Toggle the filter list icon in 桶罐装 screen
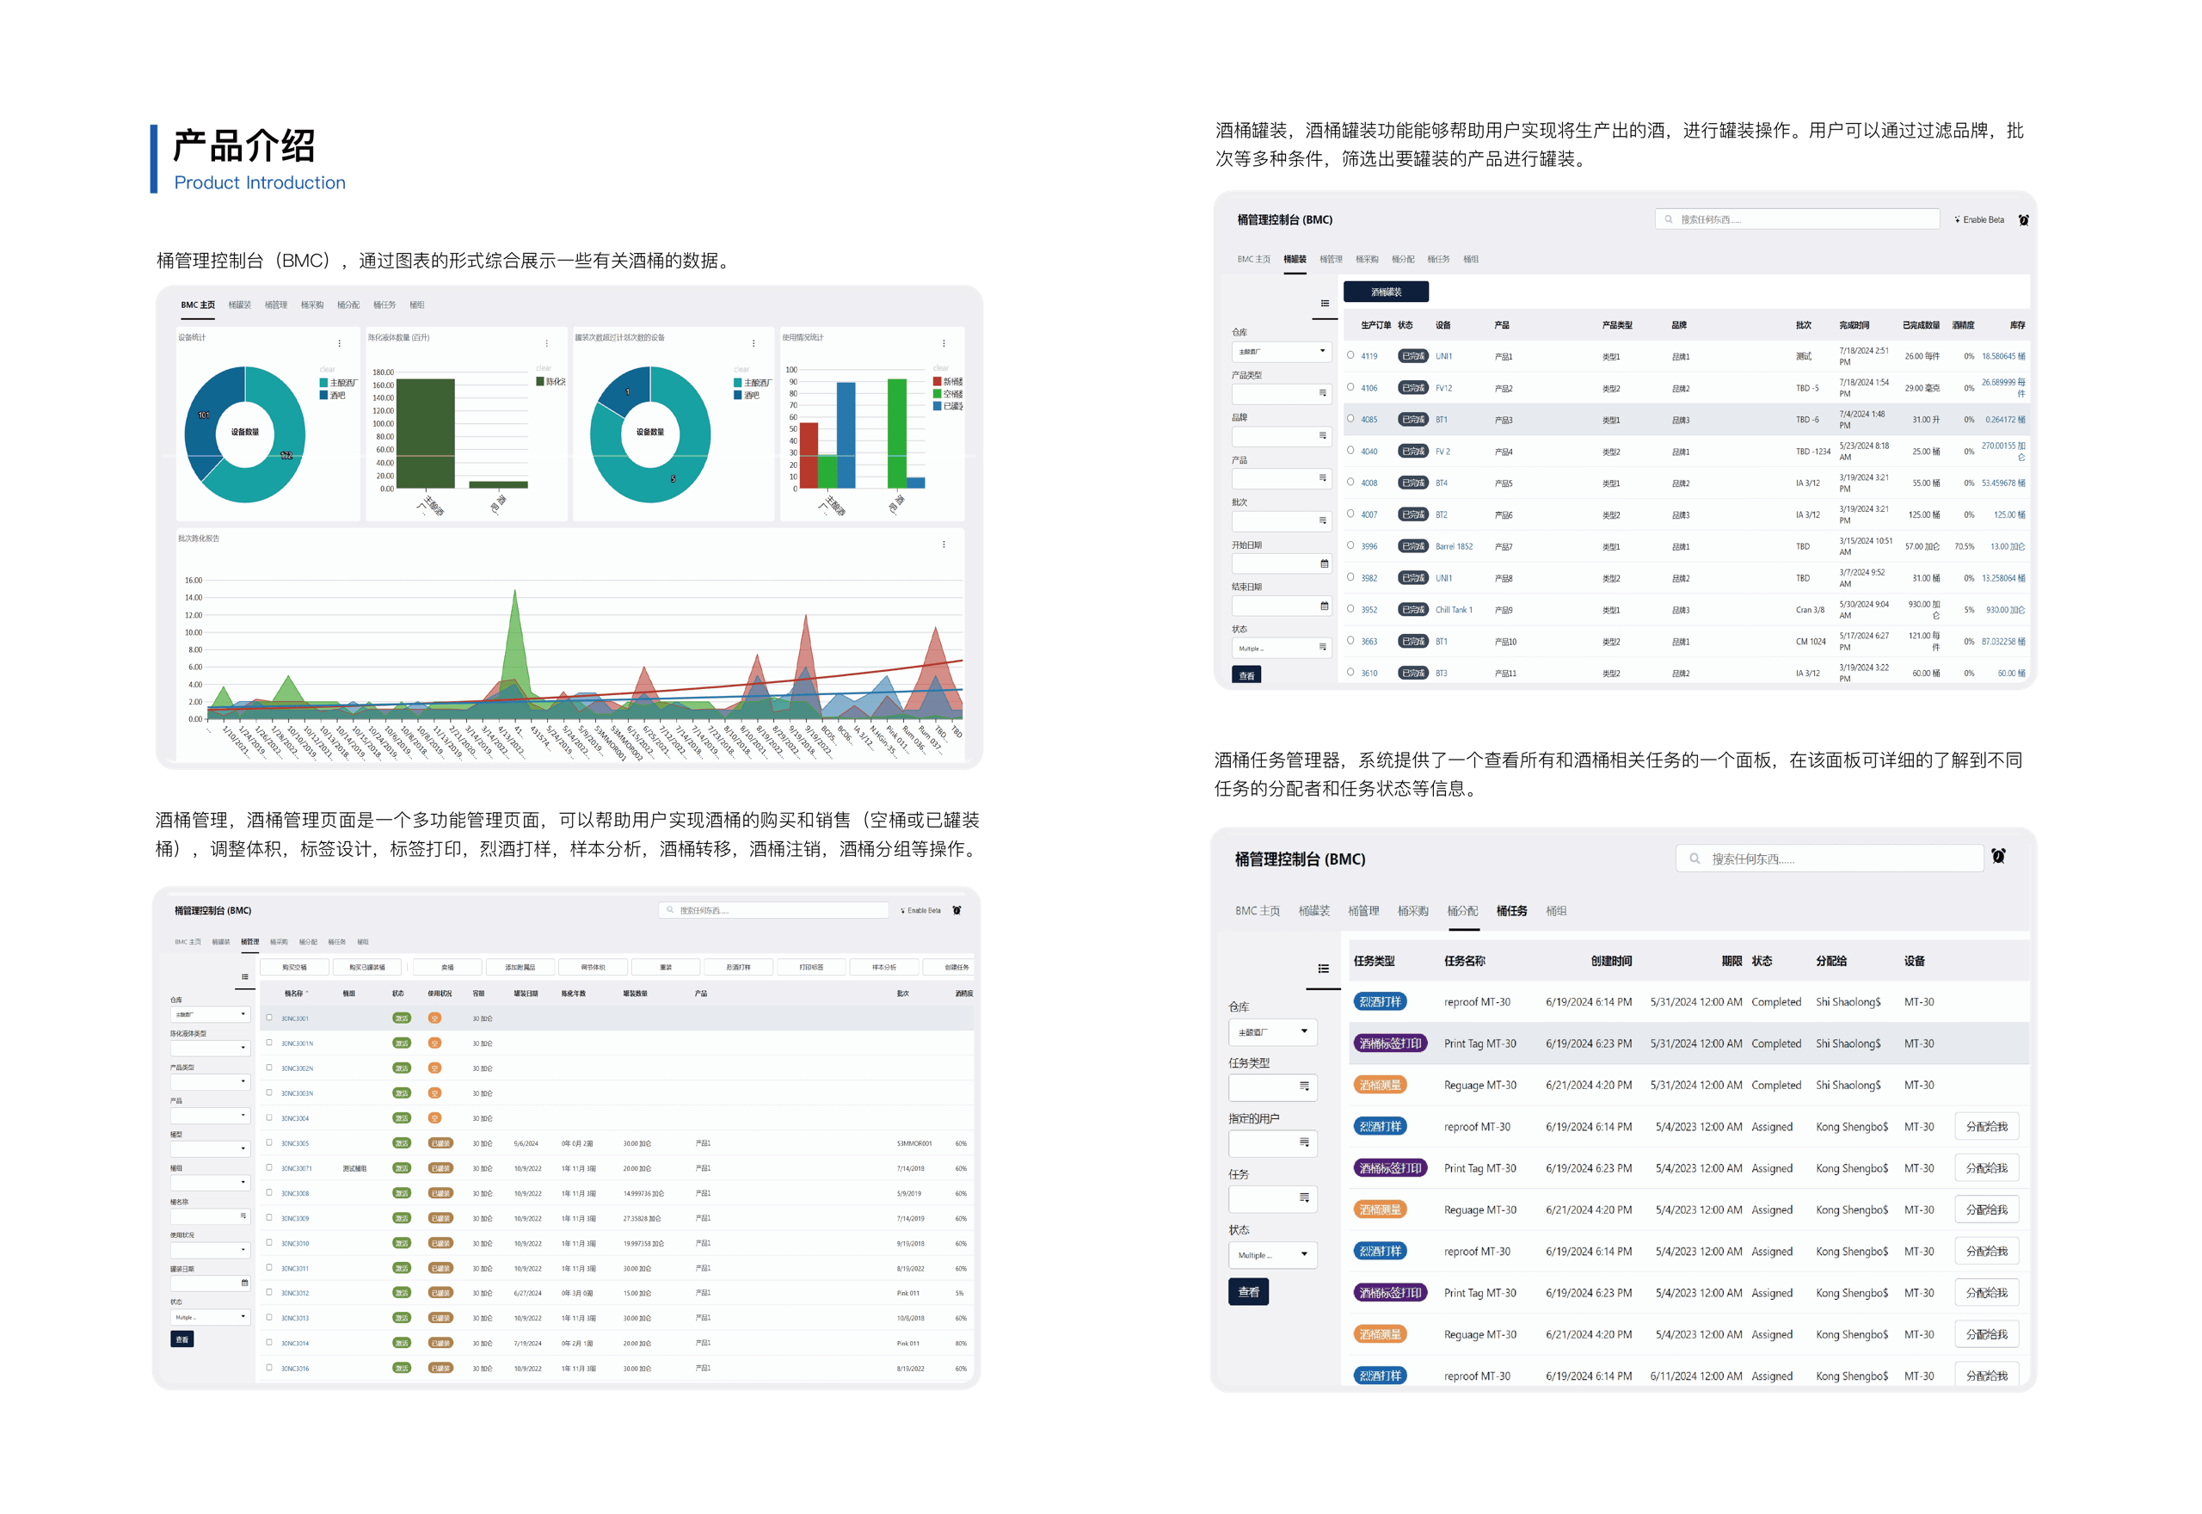 (1325, 304)
